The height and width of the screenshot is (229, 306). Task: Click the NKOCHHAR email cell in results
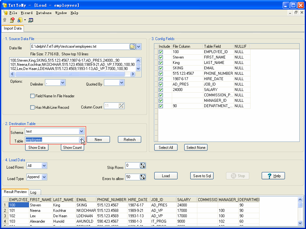86,211
